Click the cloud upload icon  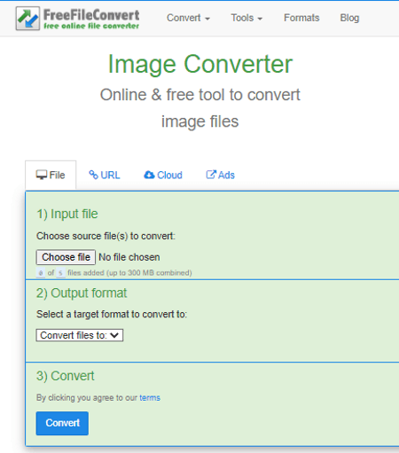pos(149,175)
